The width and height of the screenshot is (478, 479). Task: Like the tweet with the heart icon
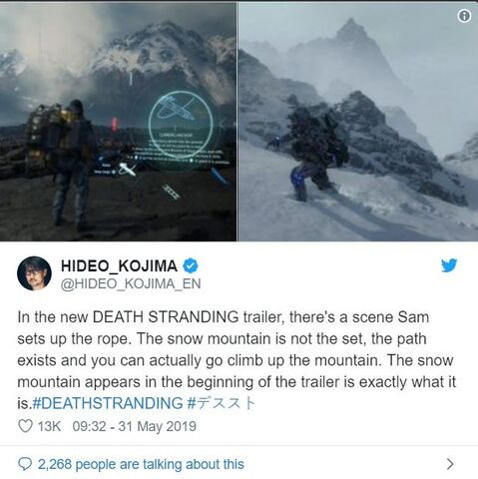25,426
